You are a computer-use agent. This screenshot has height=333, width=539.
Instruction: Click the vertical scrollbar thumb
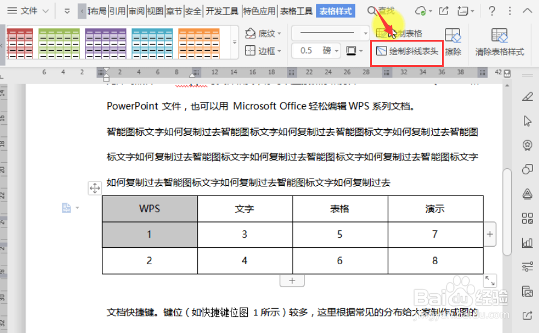507,212
